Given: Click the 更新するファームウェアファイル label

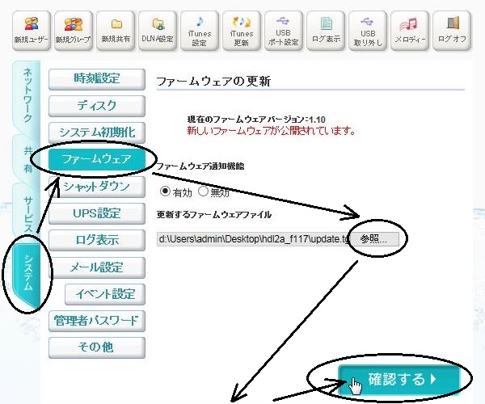Looking at the screenshot, I should click(x=214, y=214).
